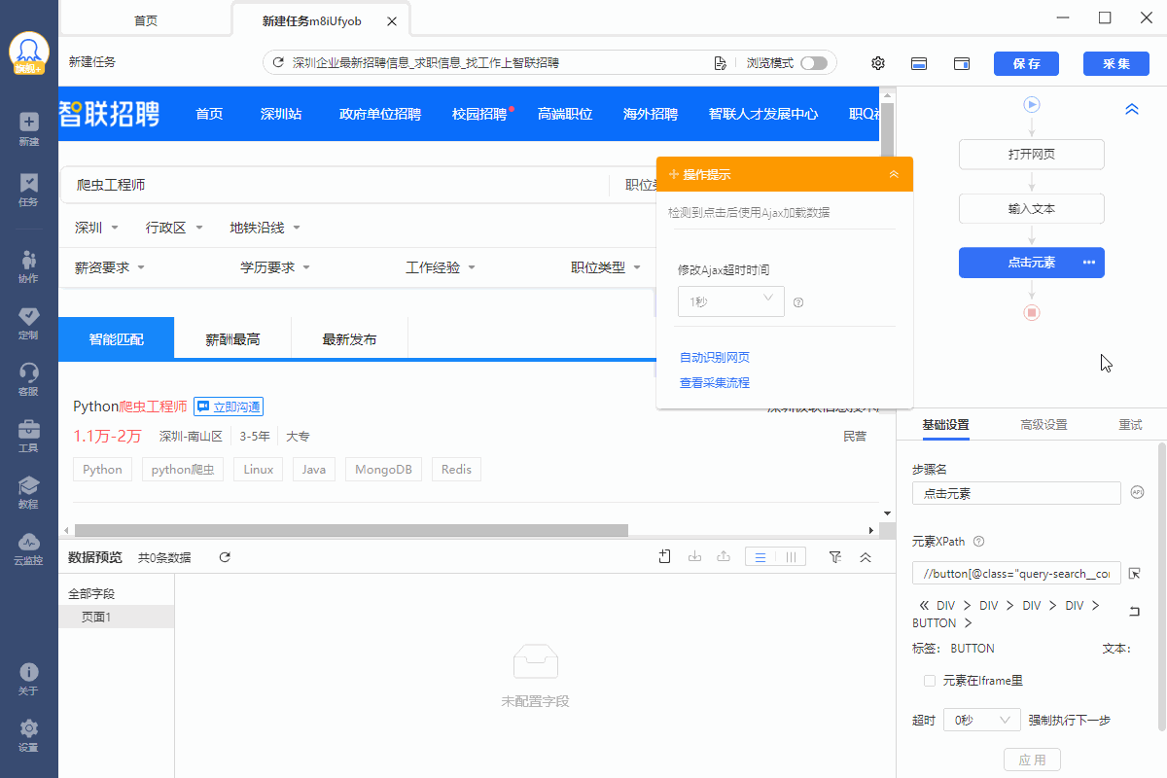Click the 自动识别网页 link
Screen dimensions: 1167x778
pyautogui.click(x=714, y=358)
